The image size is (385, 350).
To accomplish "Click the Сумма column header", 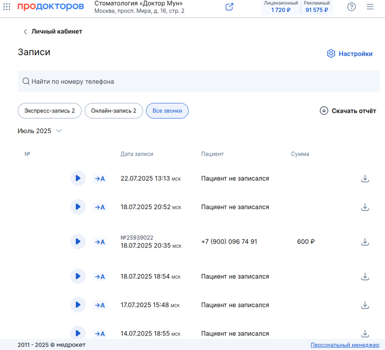I will pyautogui.click(x=300, y=154).
